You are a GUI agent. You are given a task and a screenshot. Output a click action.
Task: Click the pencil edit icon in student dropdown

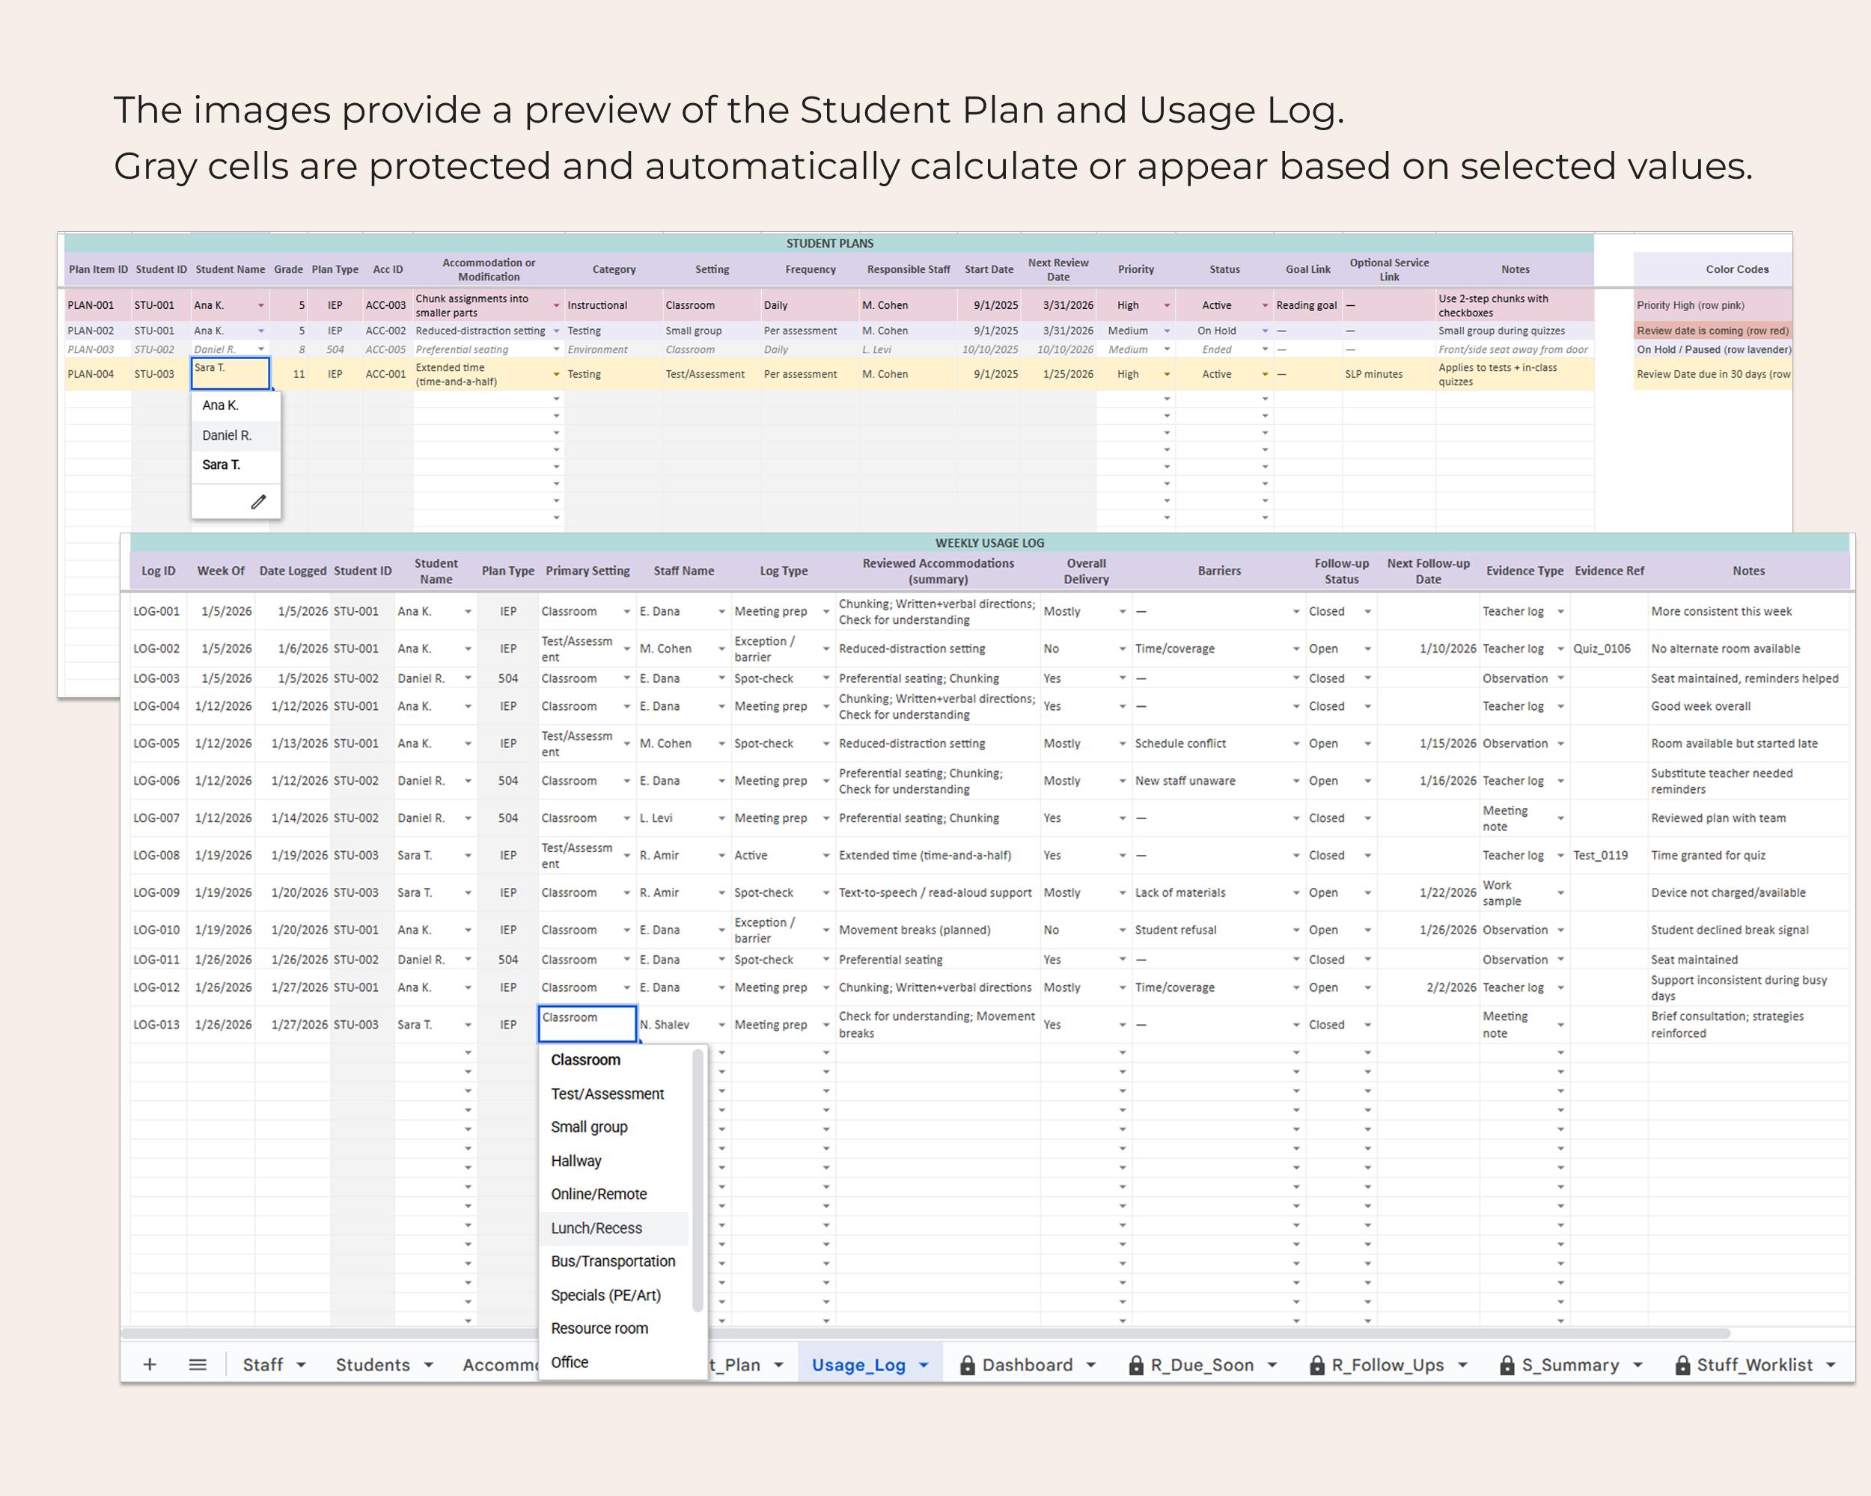coord(259,502)
